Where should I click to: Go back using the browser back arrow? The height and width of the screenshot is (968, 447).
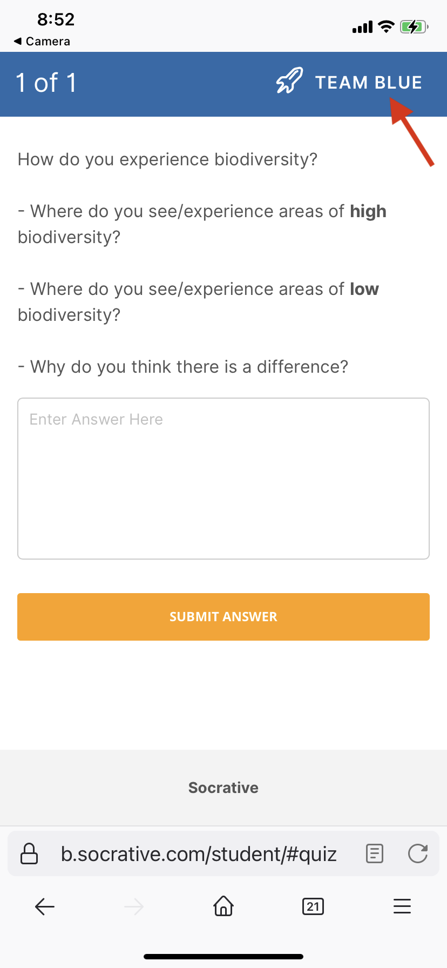click(45, 906)
